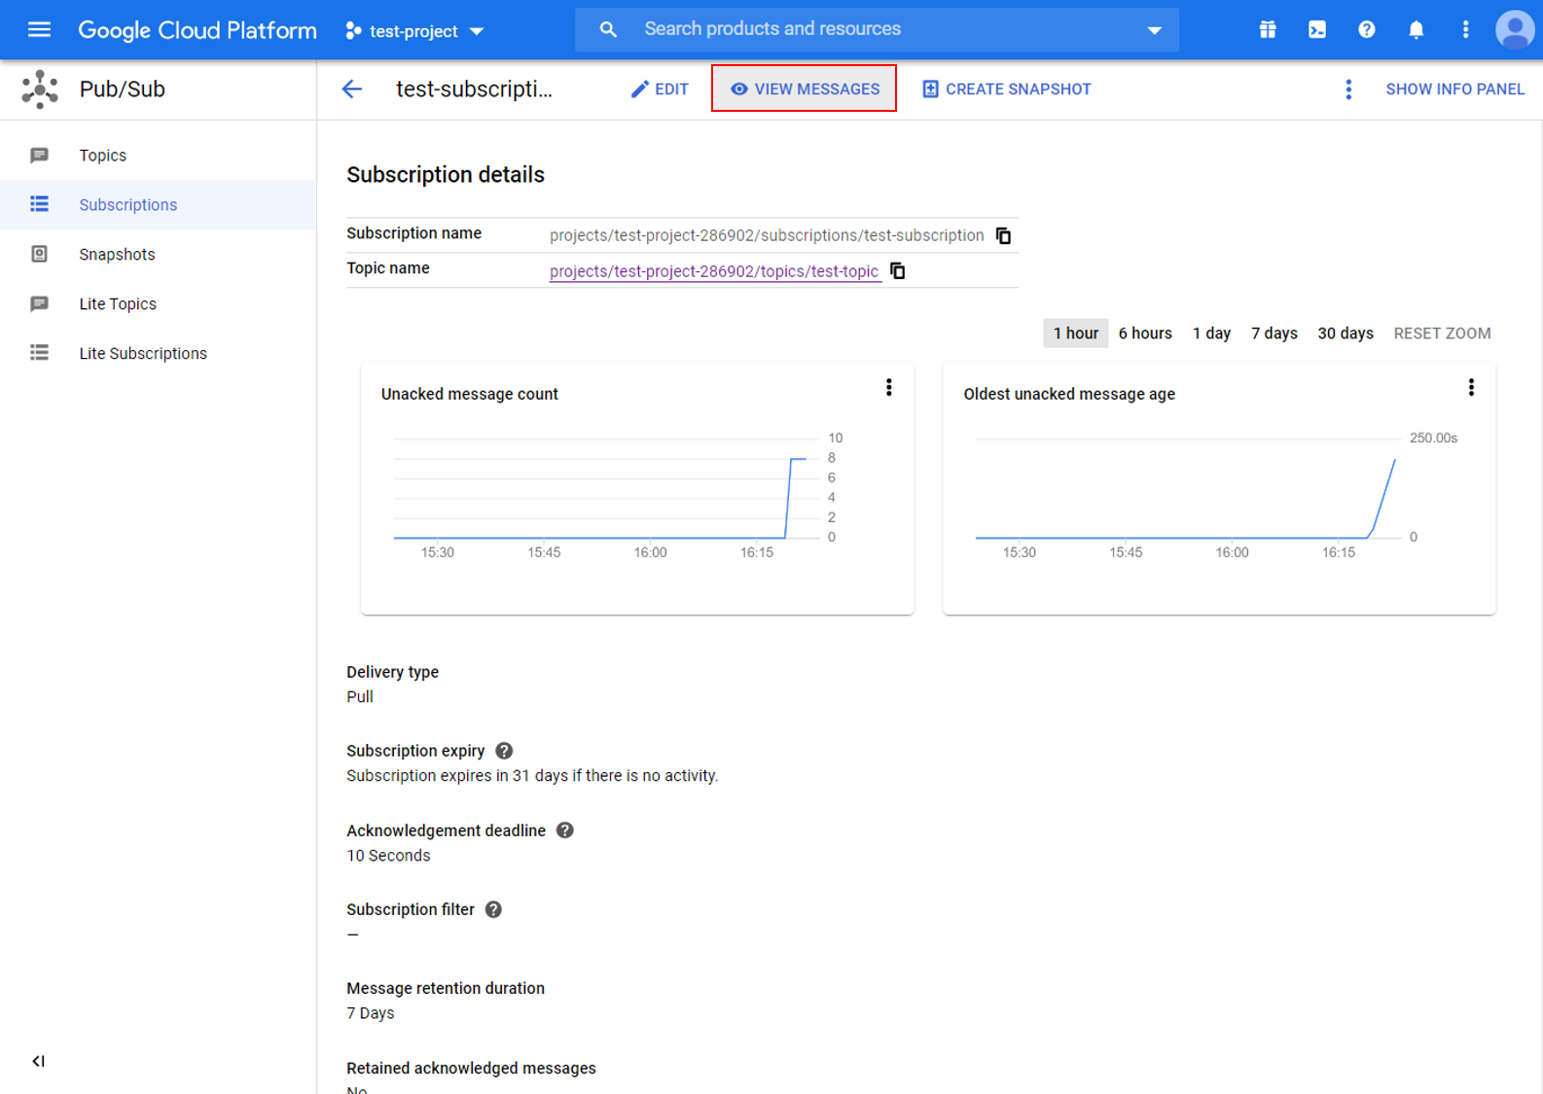Click the search magnifier icon

pos(608,30)
